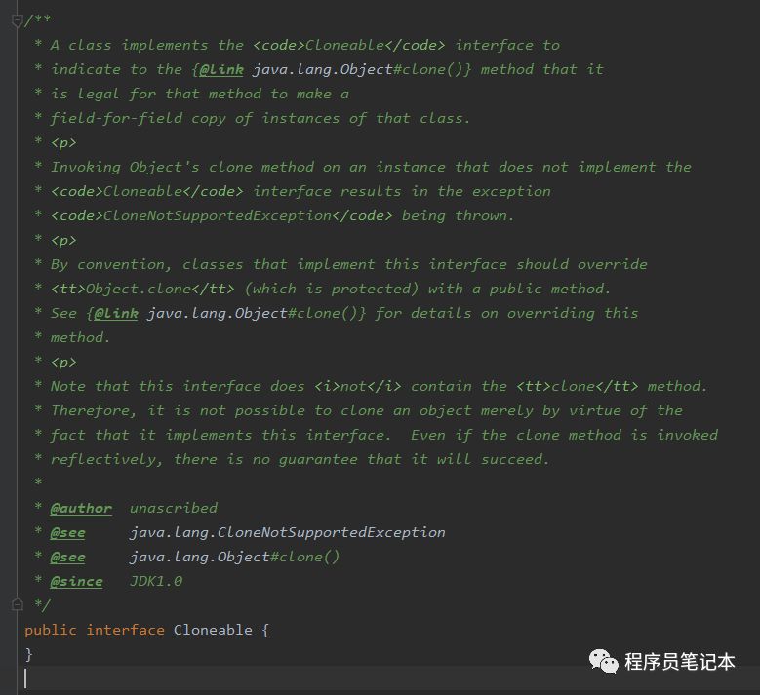This screenshot has width=760, height=695.
Task: Click the fold end marker beside the comment close
Action: pos(17,605)
